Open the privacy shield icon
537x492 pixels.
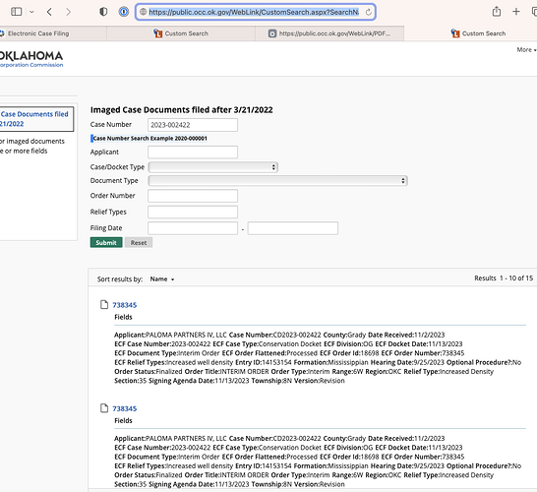pos(103,12)
